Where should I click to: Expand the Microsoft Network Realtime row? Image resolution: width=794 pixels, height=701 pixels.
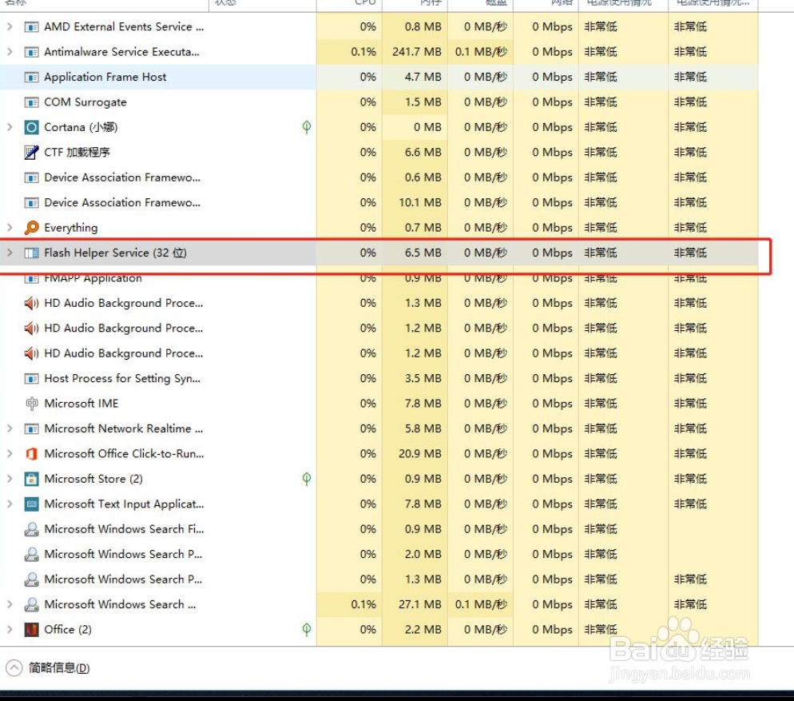[10, 428]
